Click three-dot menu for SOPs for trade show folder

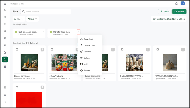pyautogui.click(x=78, y=32)
